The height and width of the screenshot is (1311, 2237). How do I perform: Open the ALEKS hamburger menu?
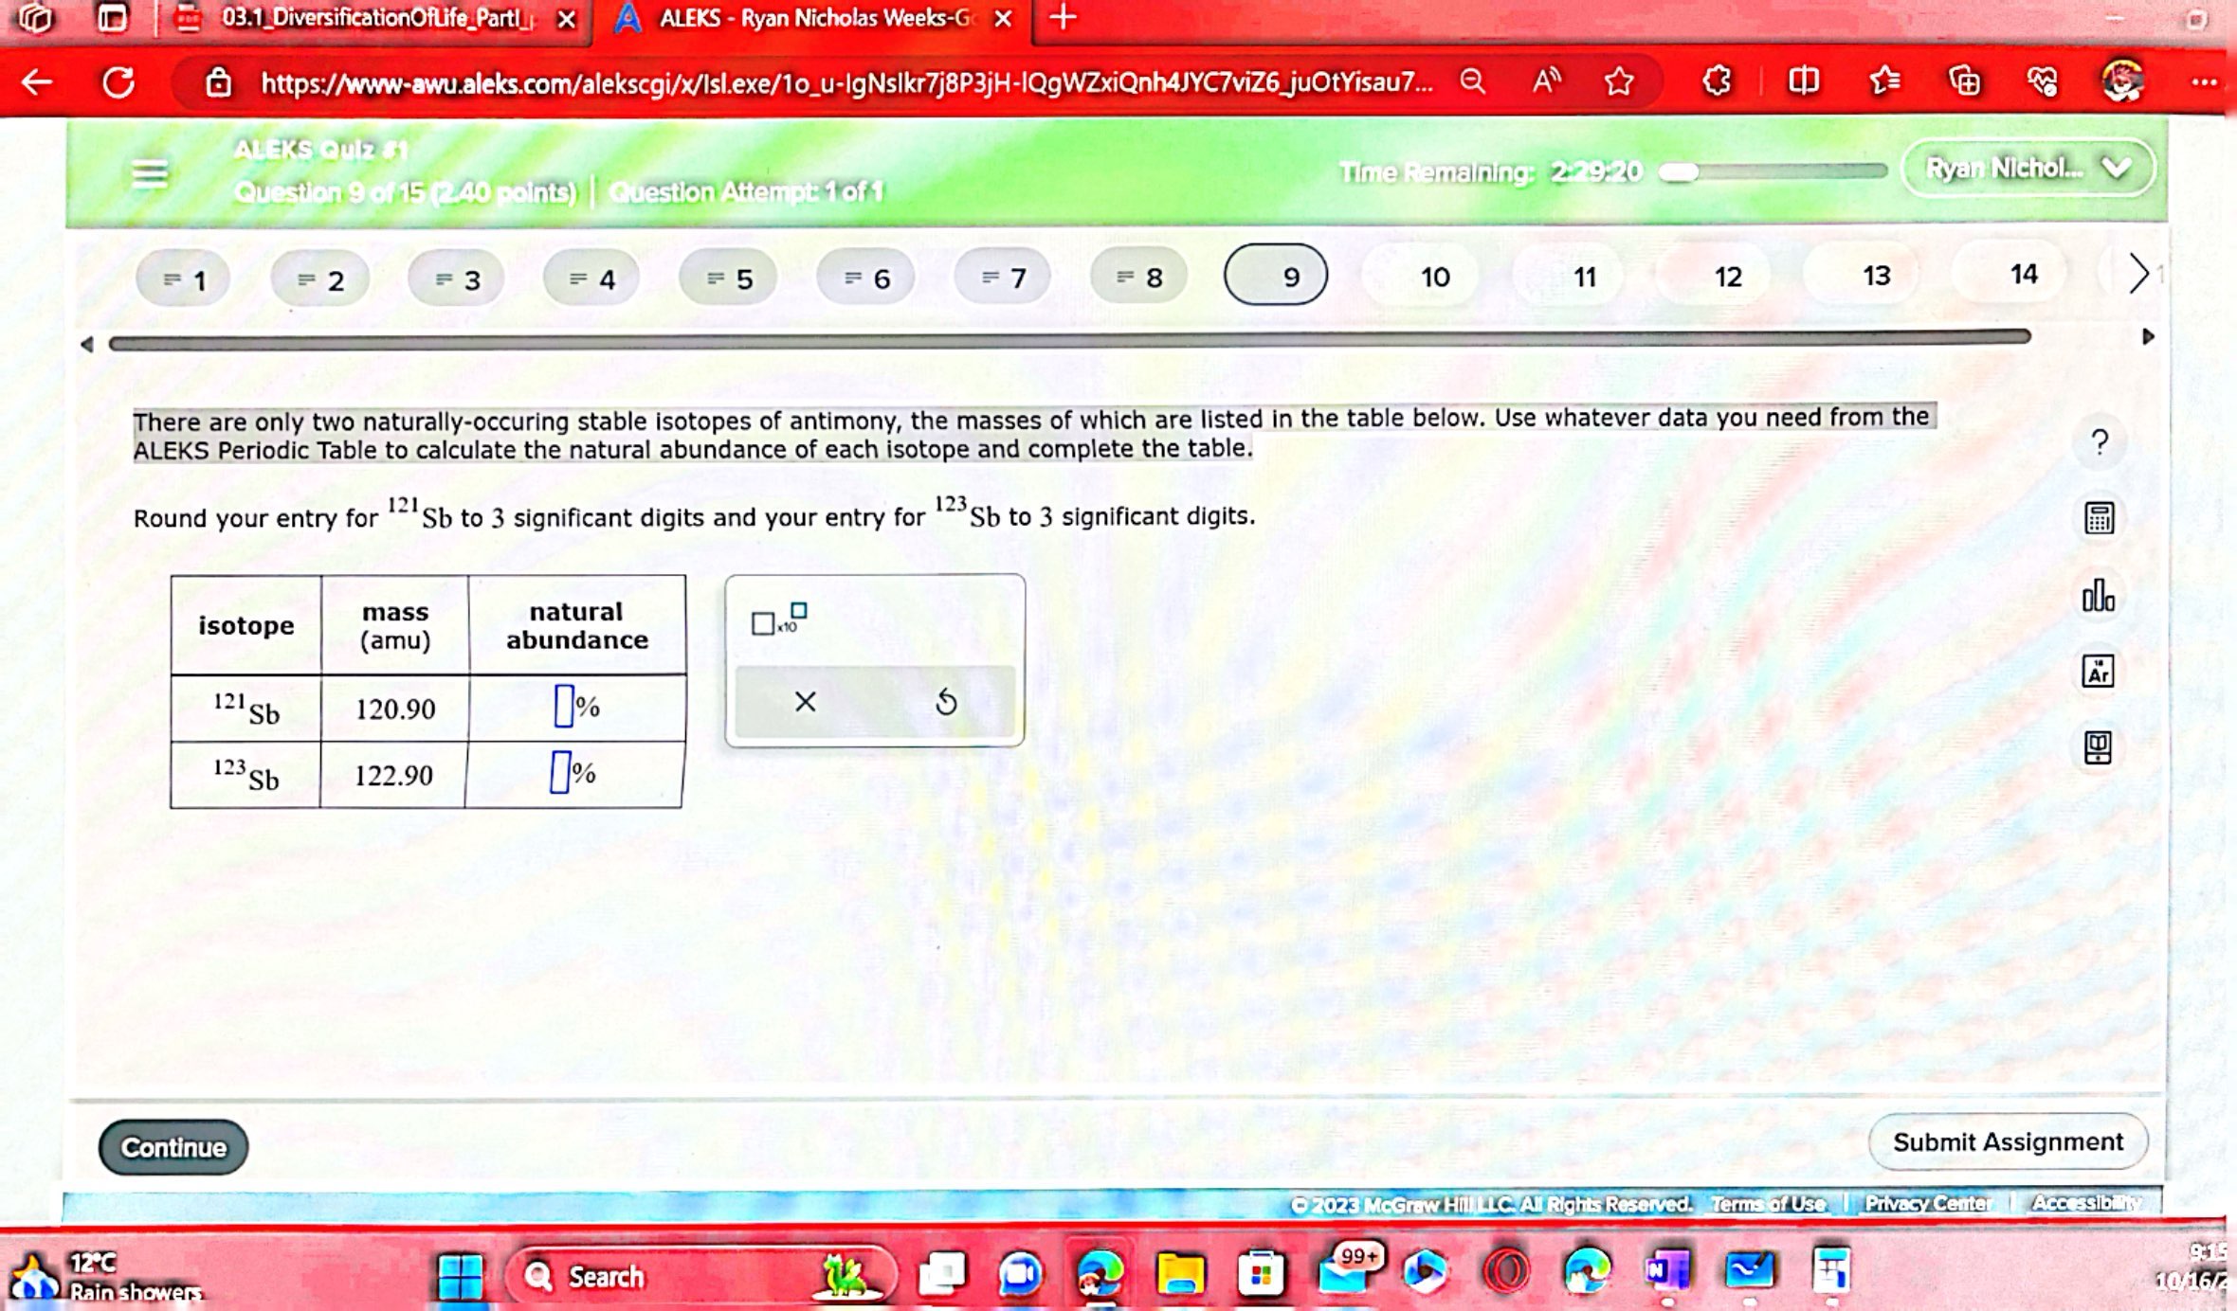(x=150, y=173)
